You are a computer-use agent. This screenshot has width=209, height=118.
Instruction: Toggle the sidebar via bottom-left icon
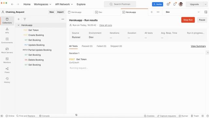click(x=2, y=116)
